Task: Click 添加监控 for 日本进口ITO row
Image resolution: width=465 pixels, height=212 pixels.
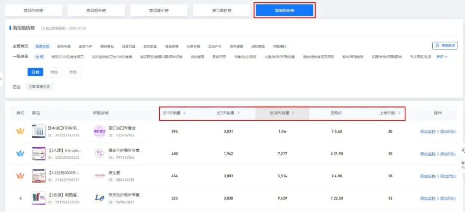Action: (428, 132)
